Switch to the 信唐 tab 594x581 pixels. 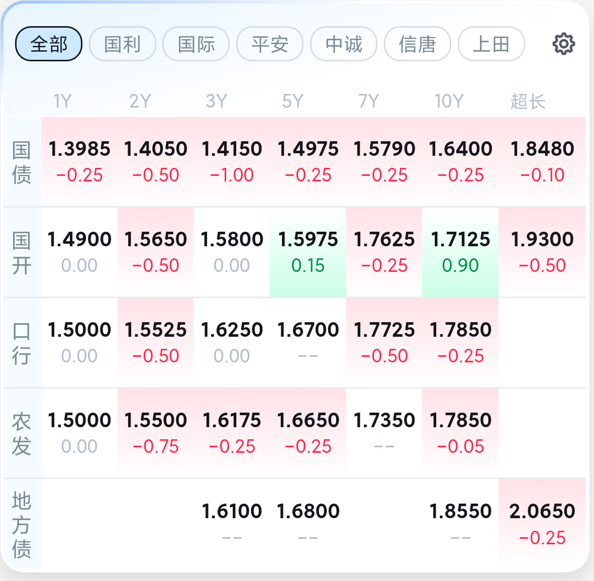point(417,44)
